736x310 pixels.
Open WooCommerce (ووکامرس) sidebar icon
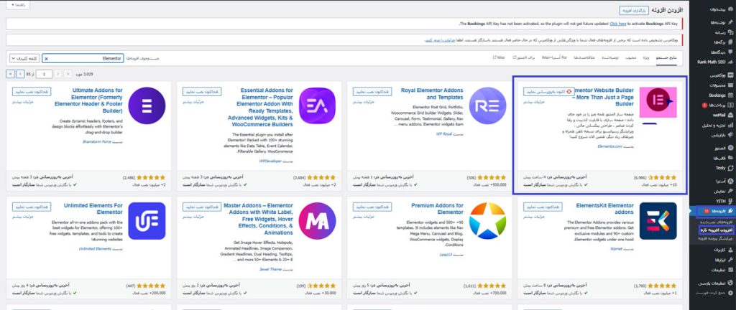pos(731,75)
